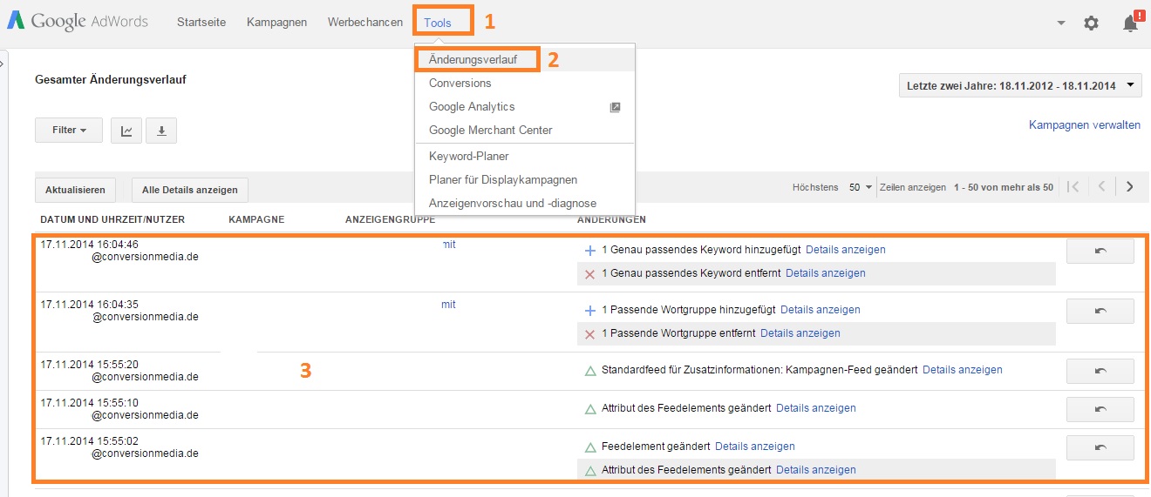Open the Startseite tab
The height and width of the screenshot is (497, 1151).
coord(201,23)
